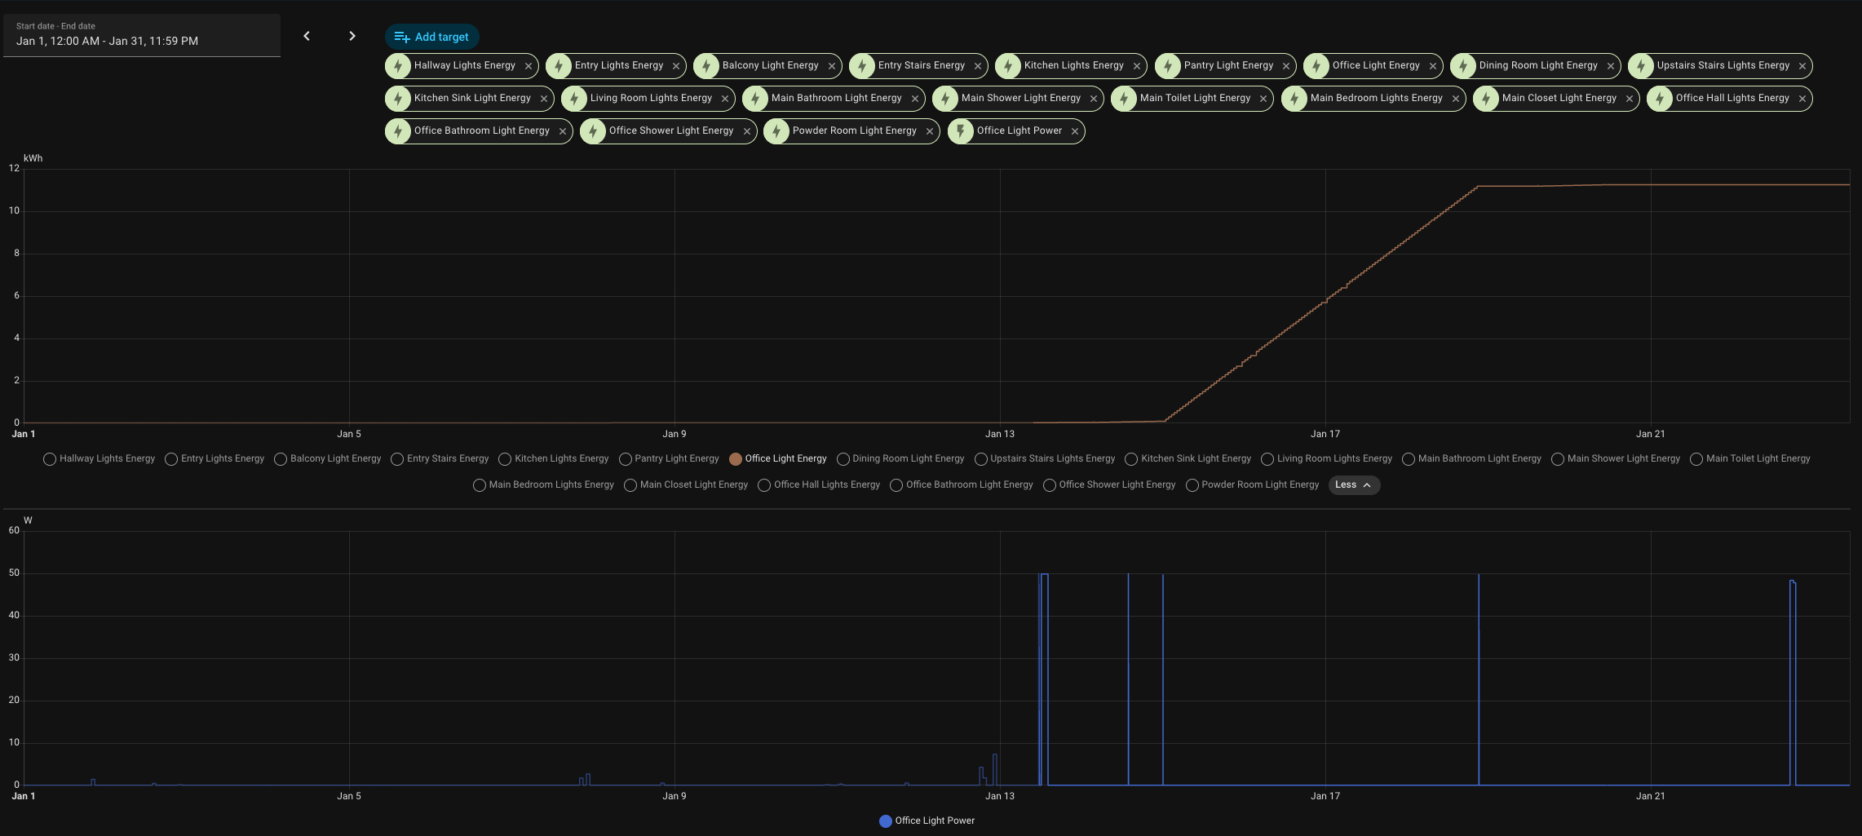The height and width of the screenshot is (836, 1862).
Task: Click the Office Shower Light Energy bolt icon
Action: [594, 131]
